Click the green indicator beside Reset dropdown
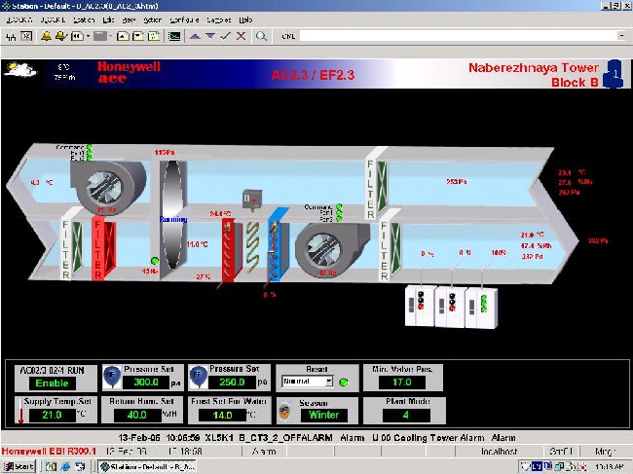 coord(344,383)
